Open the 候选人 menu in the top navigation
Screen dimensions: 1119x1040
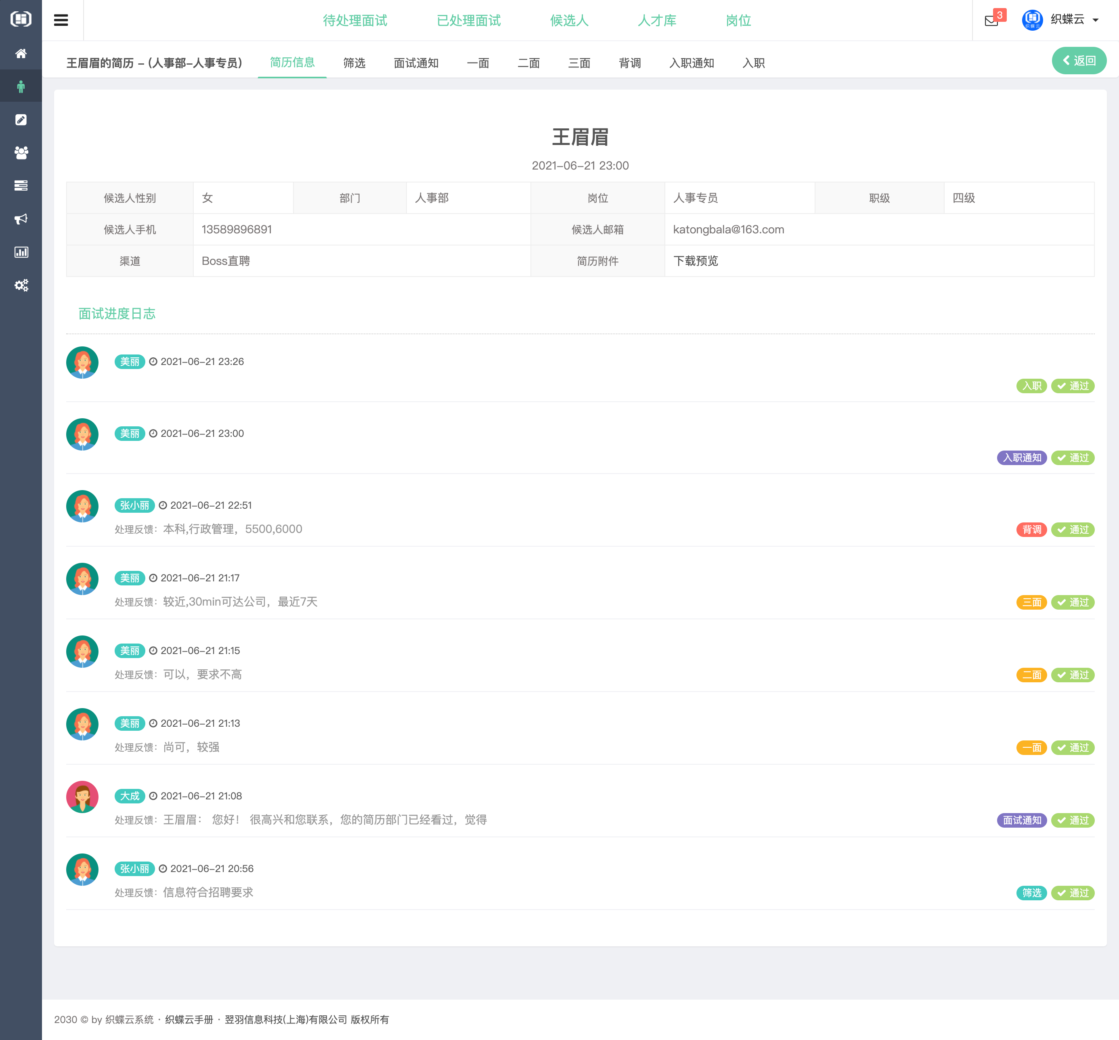tap(569, 20)
